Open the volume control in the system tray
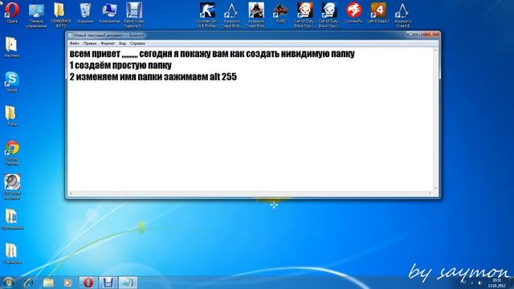 [x=479, y=283]
